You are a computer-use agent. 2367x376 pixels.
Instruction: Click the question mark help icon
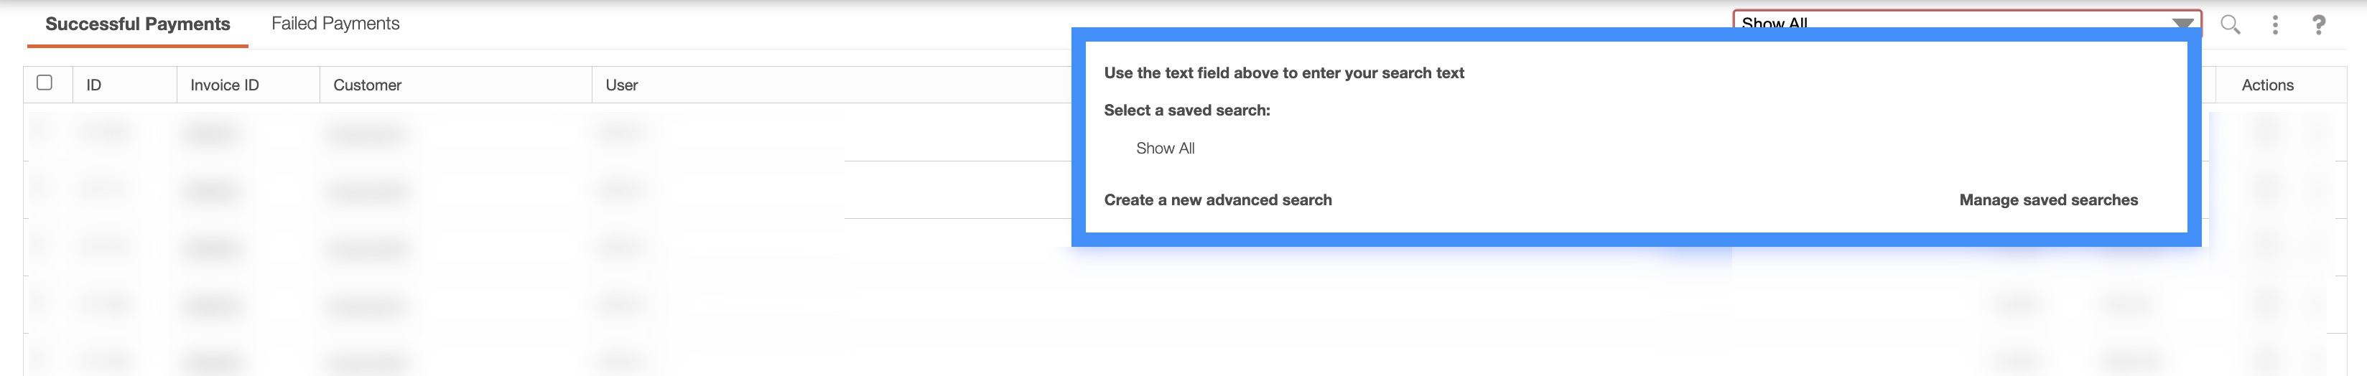coord(2318,25)
